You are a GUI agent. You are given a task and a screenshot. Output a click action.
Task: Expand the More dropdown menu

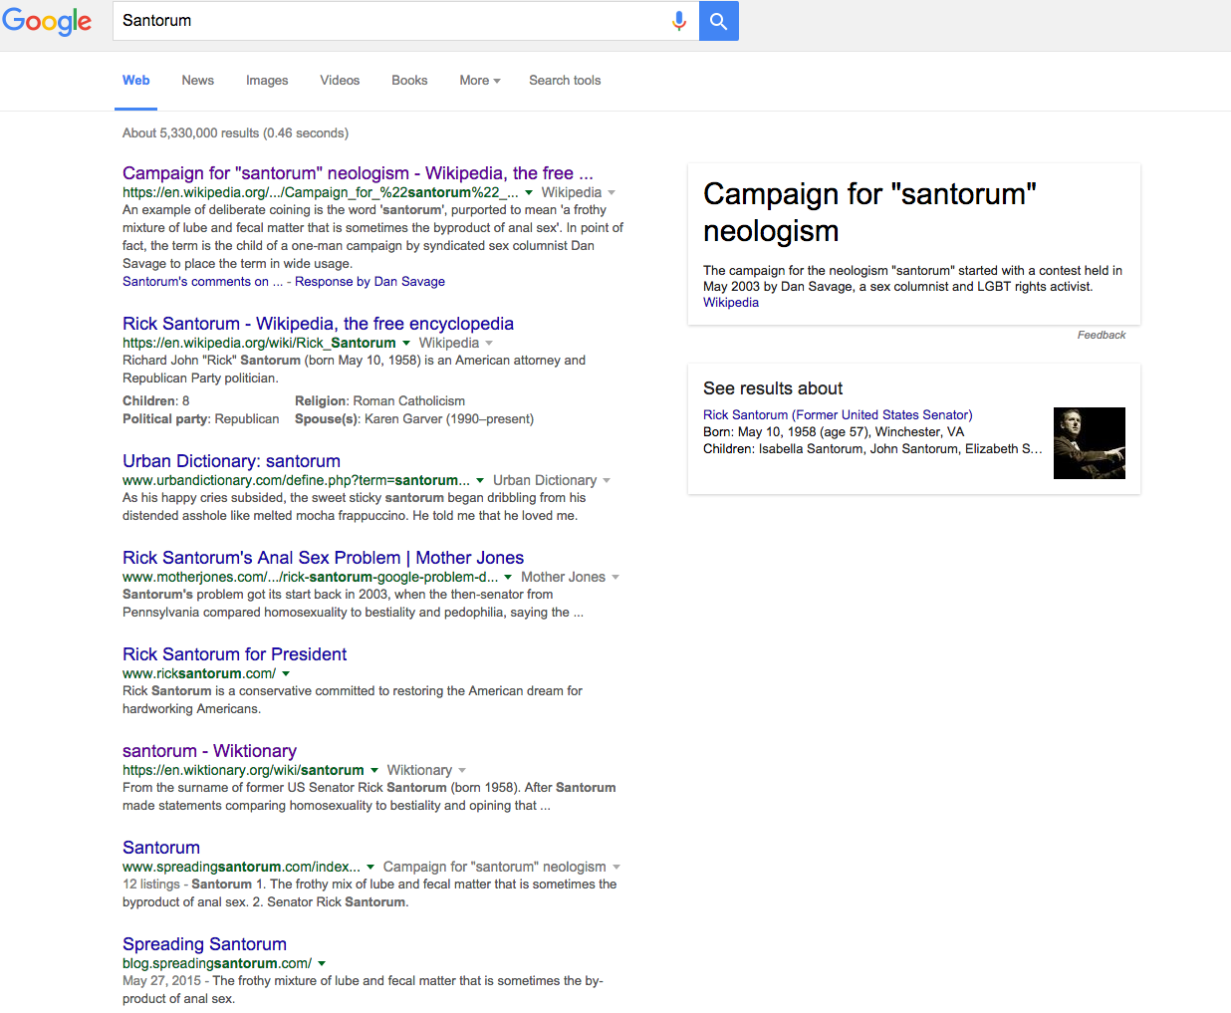pyautogui.click(x=480, y=81)
